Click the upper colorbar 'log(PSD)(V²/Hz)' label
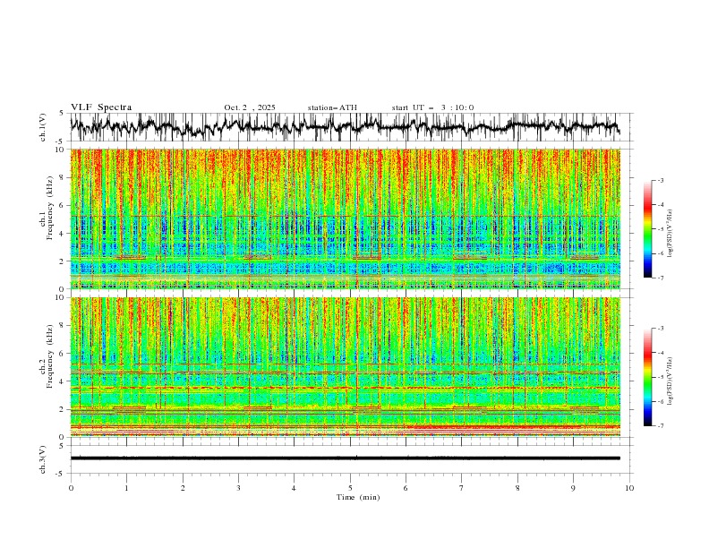Screen dimensions: 709x548 (670, 234)
